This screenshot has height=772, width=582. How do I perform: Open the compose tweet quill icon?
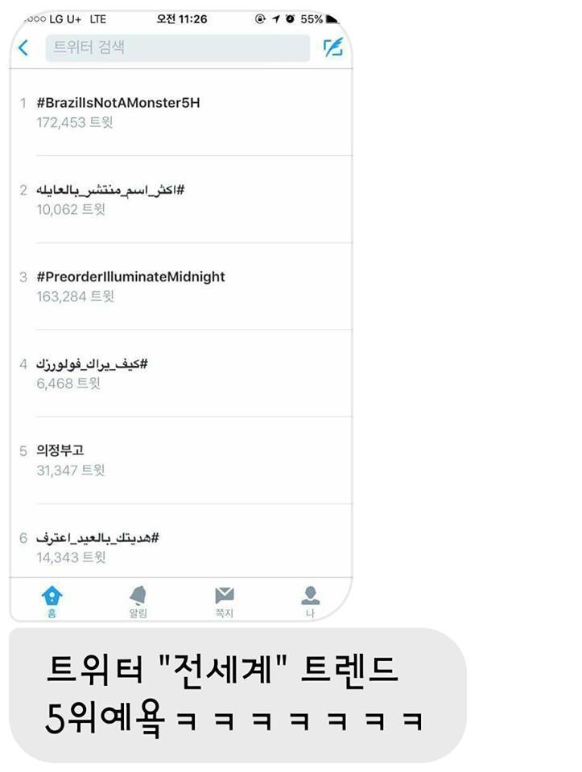point(333,47)
